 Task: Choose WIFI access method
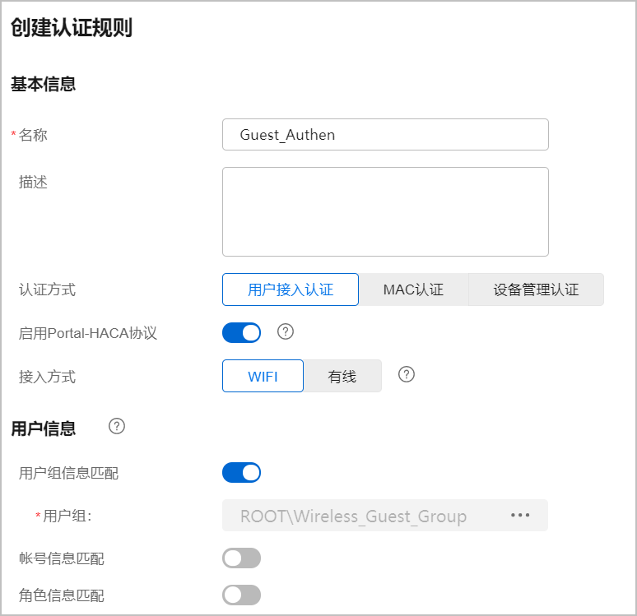pyautogui.click(x=263, y=376)
